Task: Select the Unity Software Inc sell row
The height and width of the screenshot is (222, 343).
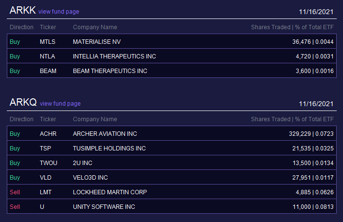Action: point(172,206)
